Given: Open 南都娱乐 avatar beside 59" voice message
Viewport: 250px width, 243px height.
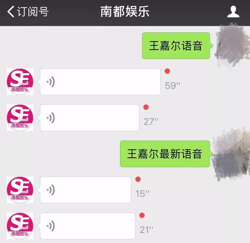Looking at the screenshot, I should click(20, 82).
